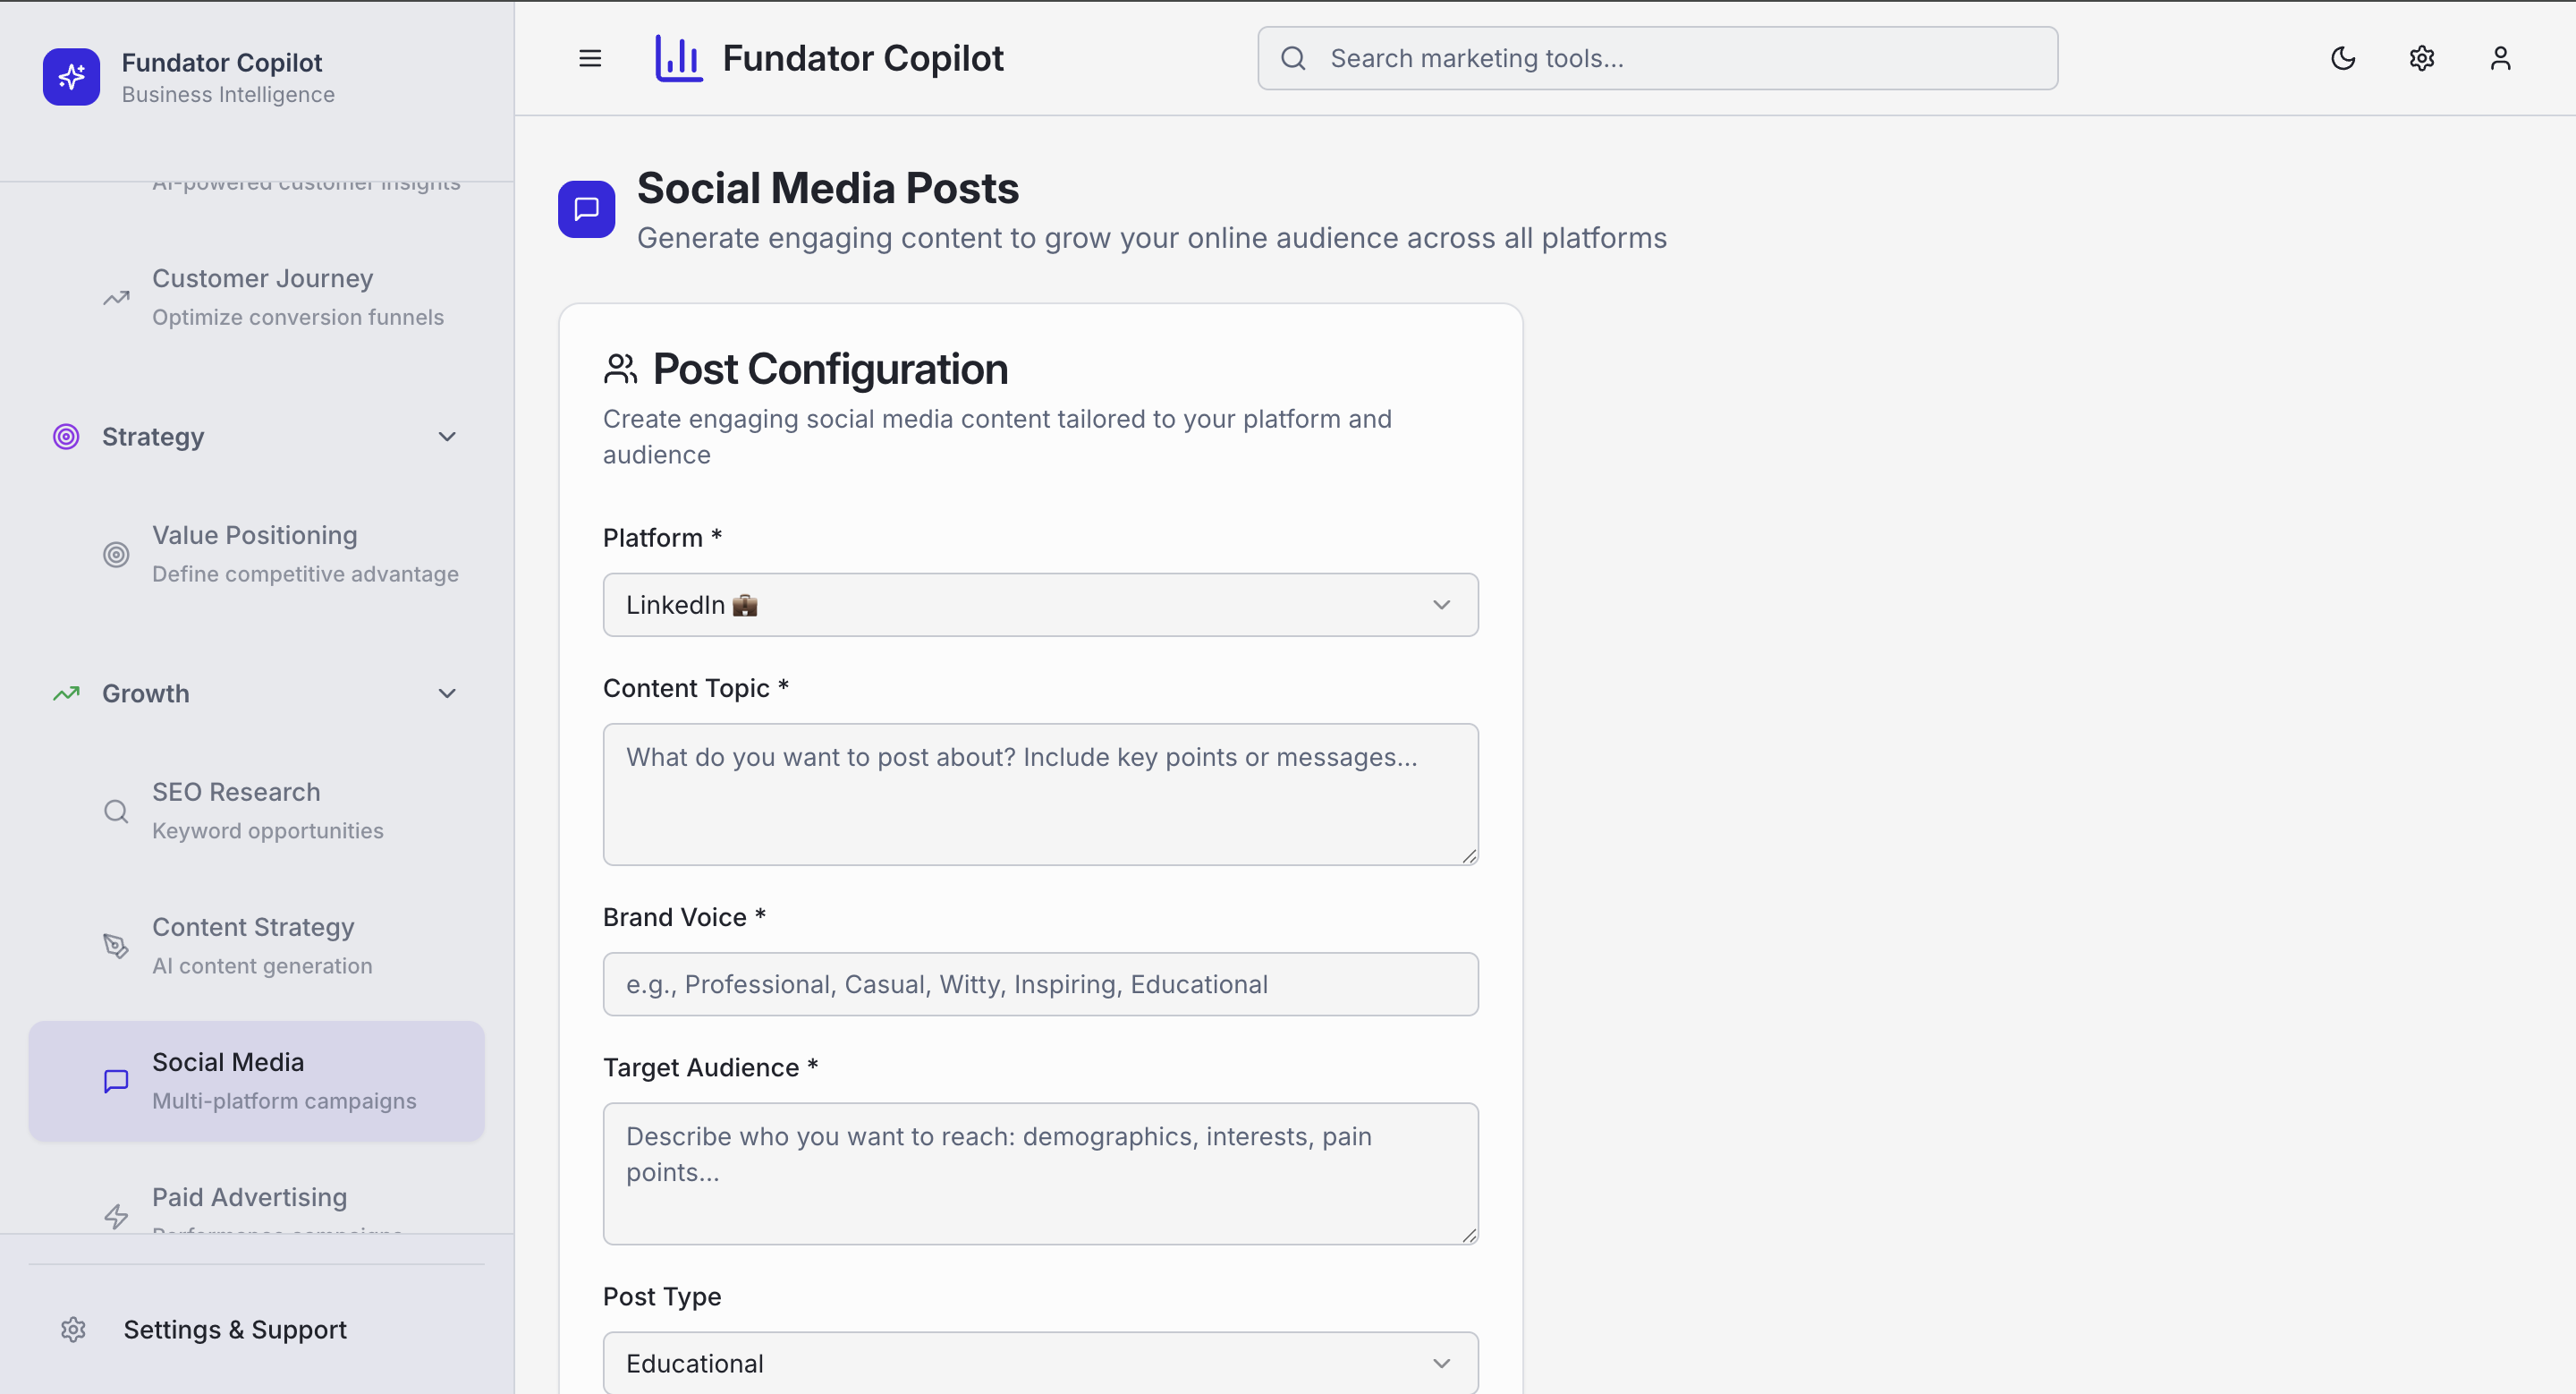
Task: Open Settings & Support
Action: click(x=234, y=1330)
